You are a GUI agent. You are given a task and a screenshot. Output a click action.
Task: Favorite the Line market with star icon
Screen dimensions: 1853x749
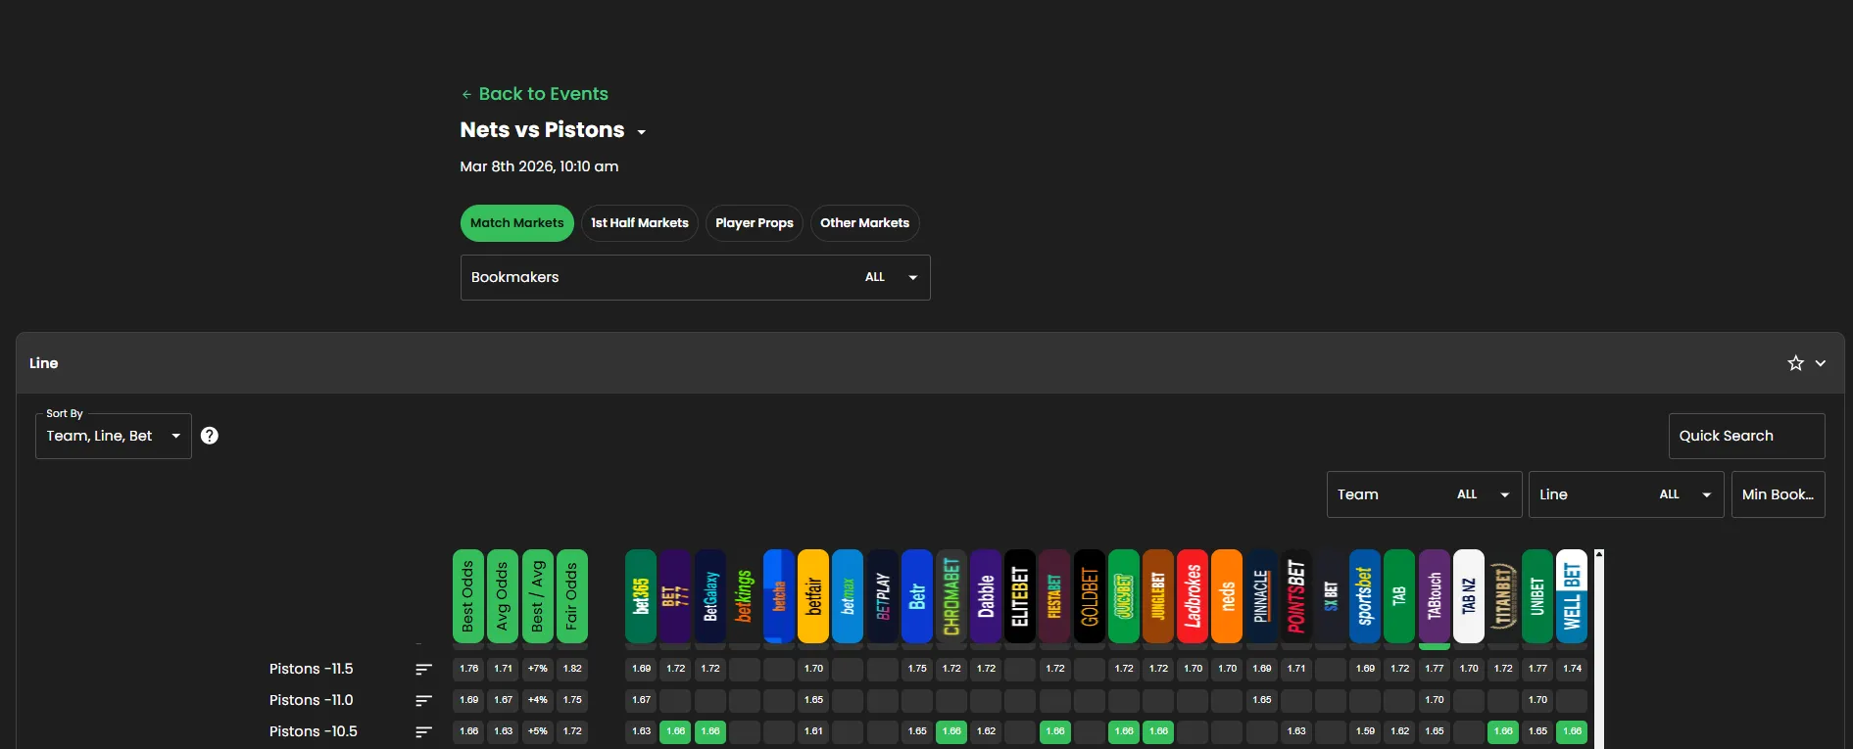tap(1795, 363)
